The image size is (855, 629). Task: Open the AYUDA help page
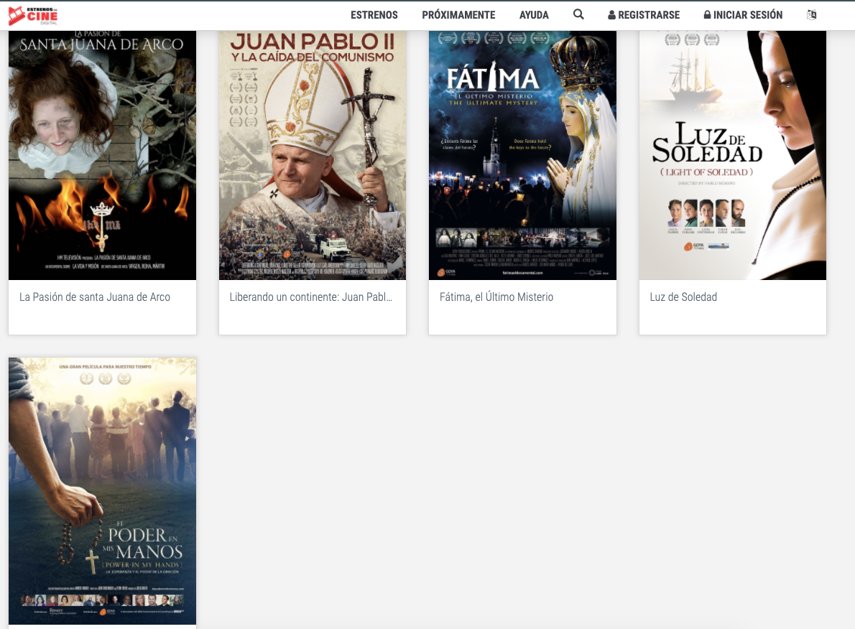tap(534, 15)
